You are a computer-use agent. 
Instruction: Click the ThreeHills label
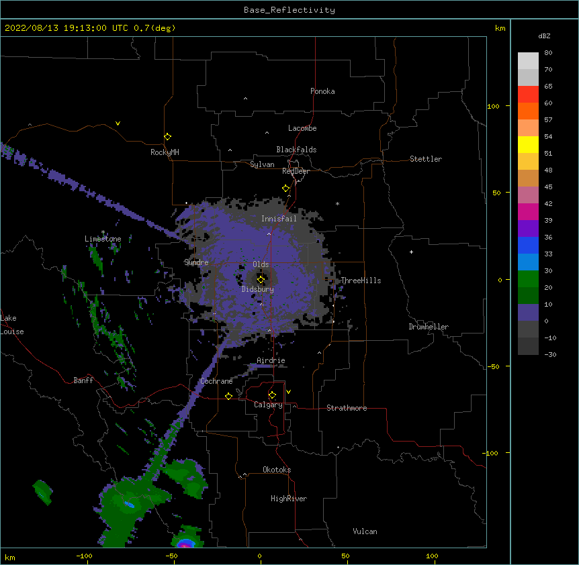361,280
